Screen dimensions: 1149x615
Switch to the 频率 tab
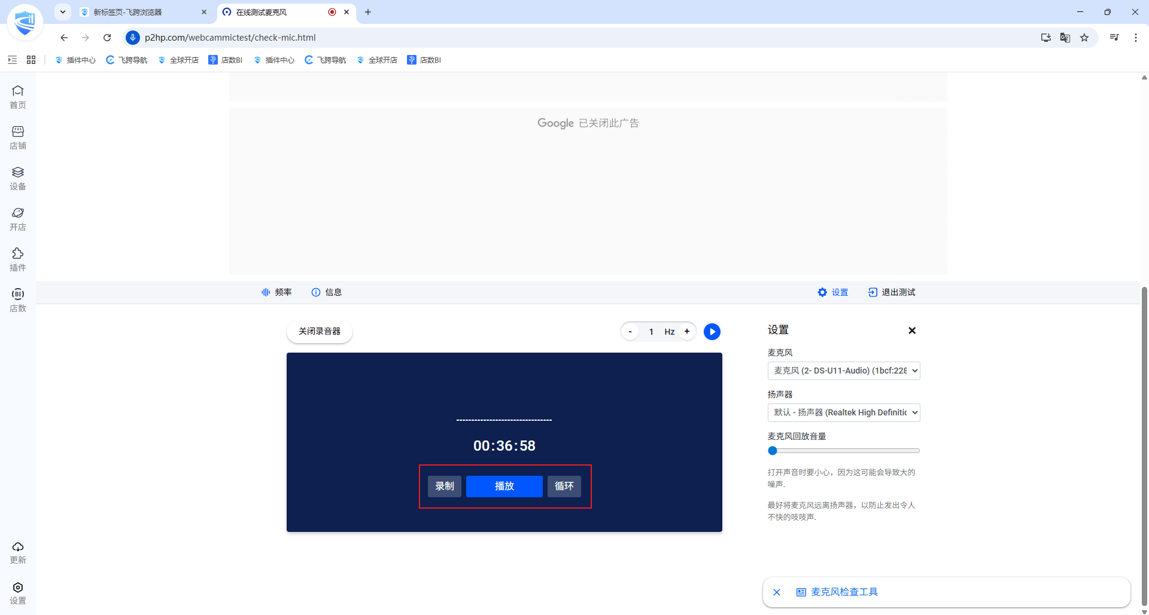pyautogui.click(x=276, y=292)
